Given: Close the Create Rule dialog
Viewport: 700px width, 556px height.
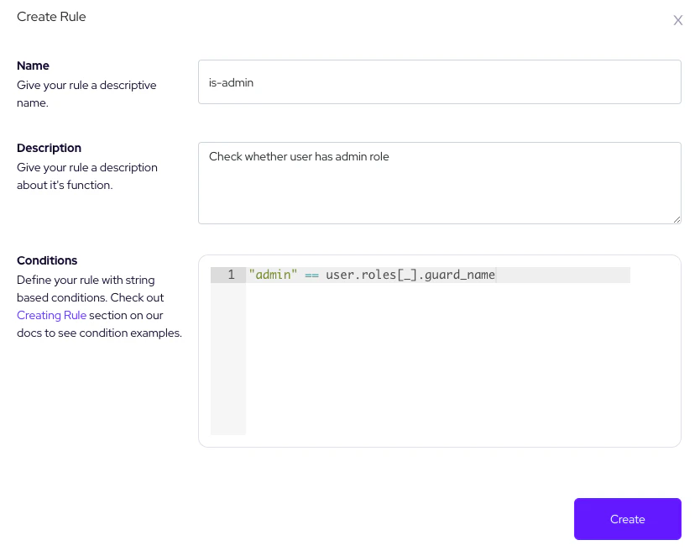Looking at the screenshot, I should click(678, 20).
